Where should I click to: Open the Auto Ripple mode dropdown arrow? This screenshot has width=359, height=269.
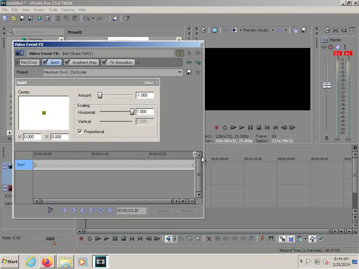pyautogui.click(x=305, y=239)
